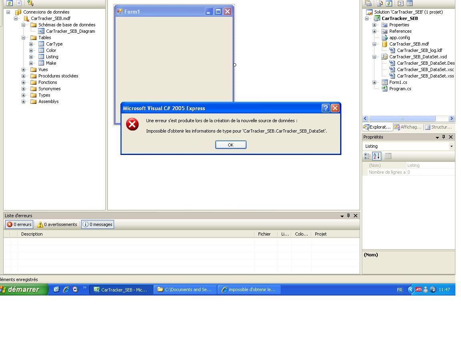
Task: Expand the Form1.cs node
Action: [x=374, y=82]
